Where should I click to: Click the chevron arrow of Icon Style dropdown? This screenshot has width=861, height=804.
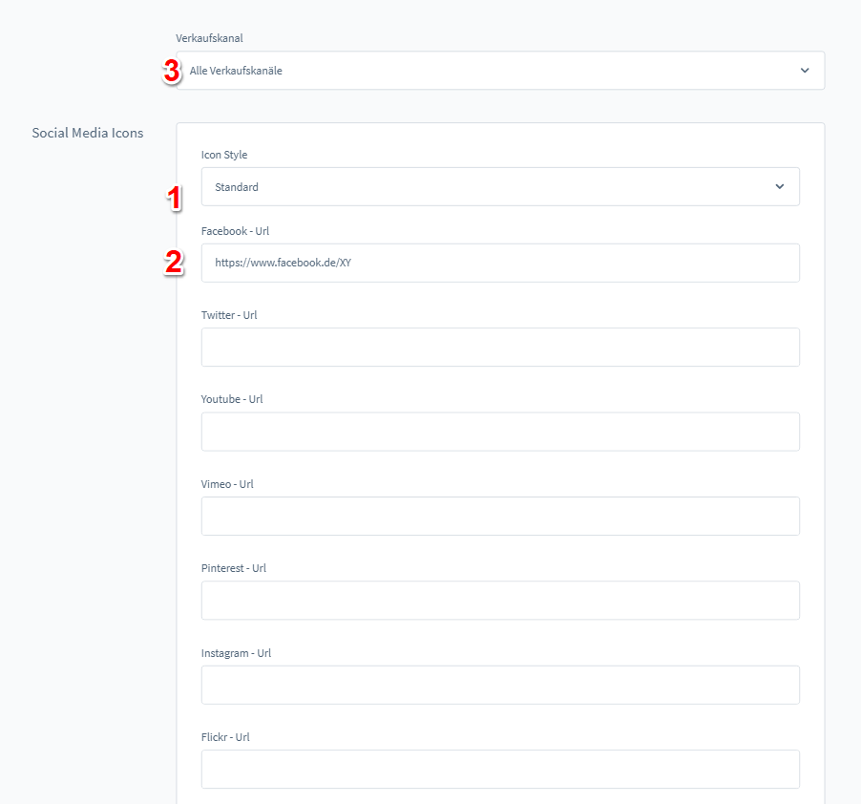(779, 187)
